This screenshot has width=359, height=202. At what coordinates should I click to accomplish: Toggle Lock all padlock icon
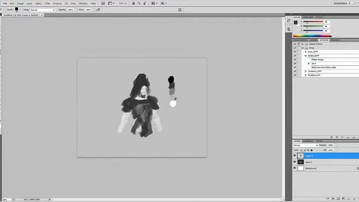pos(311,150)
